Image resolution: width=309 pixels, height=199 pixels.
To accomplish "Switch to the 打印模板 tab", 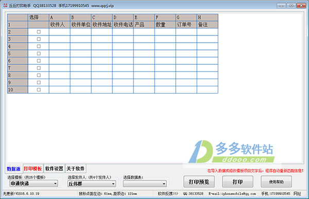I will coord(33,169).
